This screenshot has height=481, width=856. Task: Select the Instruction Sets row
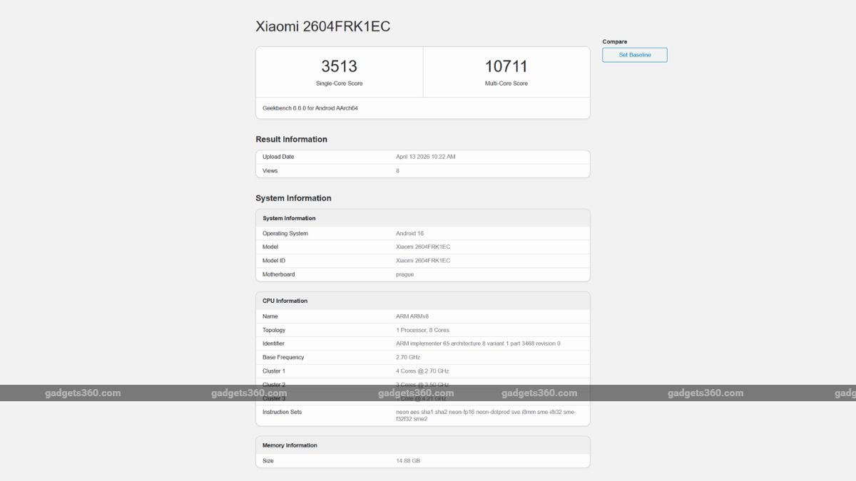pos(422,415)
